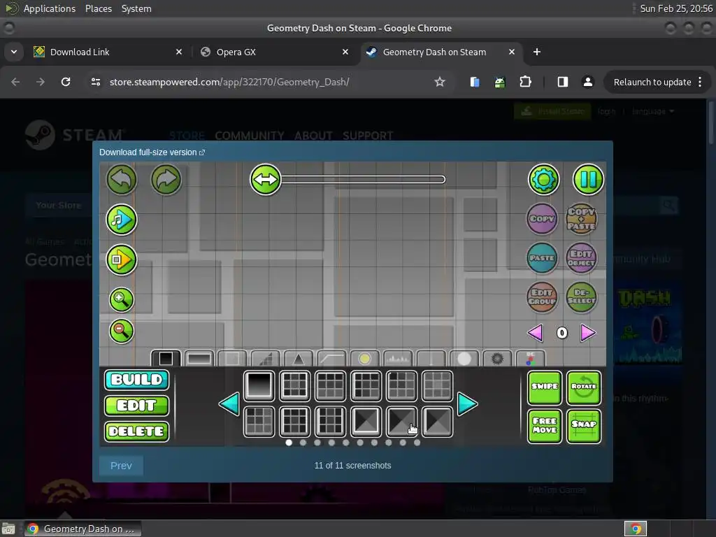Toggle the Snap option
The width and height of the screenshot is (716, 537).
pos(584,426)
